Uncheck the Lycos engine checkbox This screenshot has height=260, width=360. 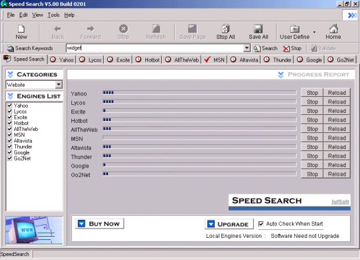point(9,111)
